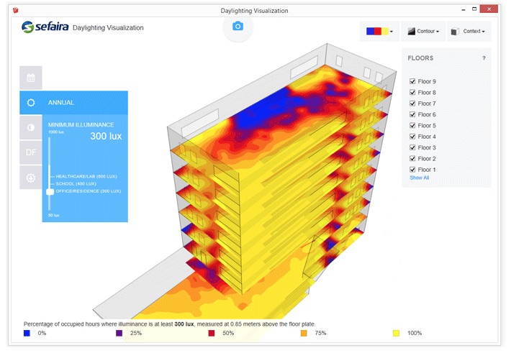Click the Show All floors link
511x353 pixels.
click(x=419, y=178)
